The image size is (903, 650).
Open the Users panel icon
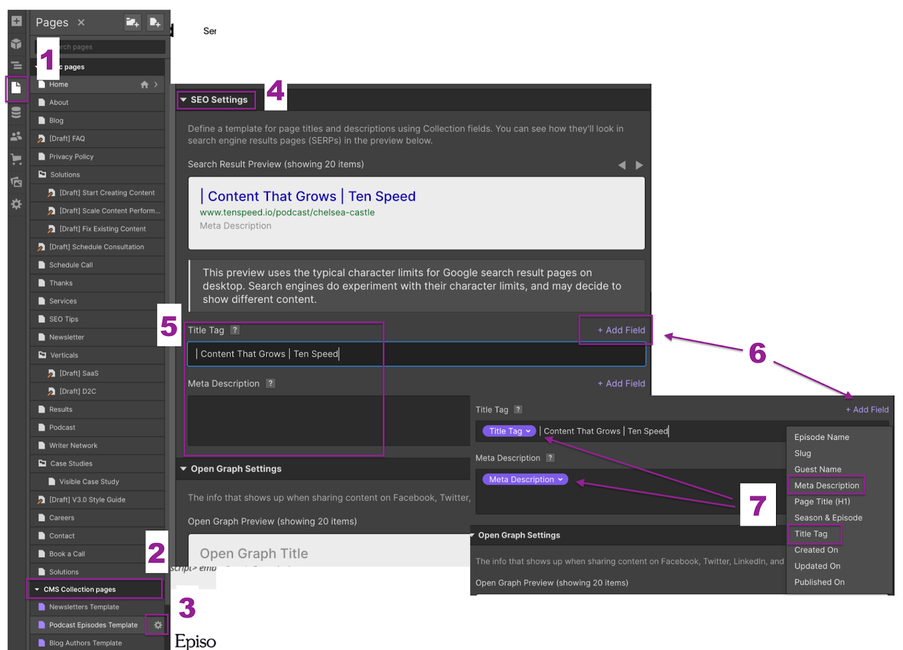point(16,136)
